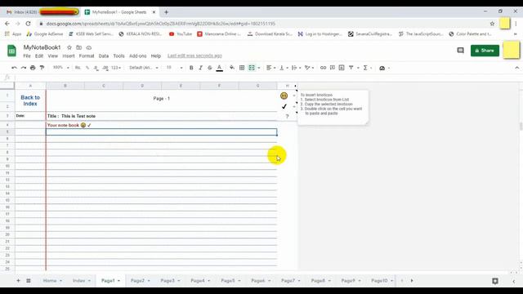523x294 pixels.
Task: Increase decimal places
Action: (x=105, y=68)
